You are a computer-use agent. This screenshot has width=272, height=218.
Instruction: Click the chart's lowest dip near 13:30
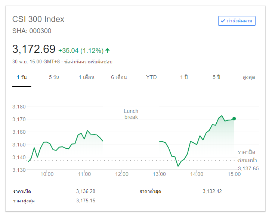178,166
